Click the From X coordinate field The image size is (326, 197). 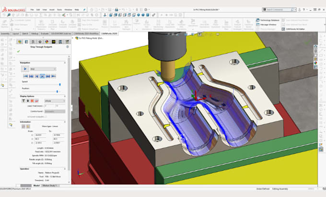[40, 135]
